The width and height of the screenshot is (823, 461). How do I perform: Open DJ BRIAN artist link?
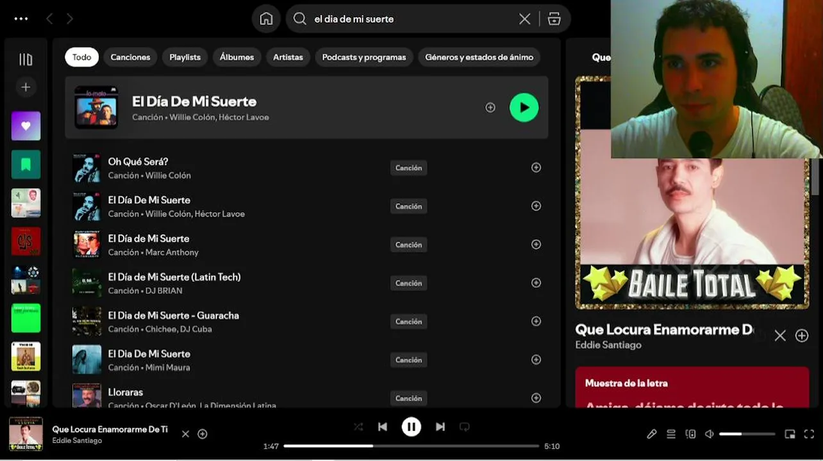[164, 291]
